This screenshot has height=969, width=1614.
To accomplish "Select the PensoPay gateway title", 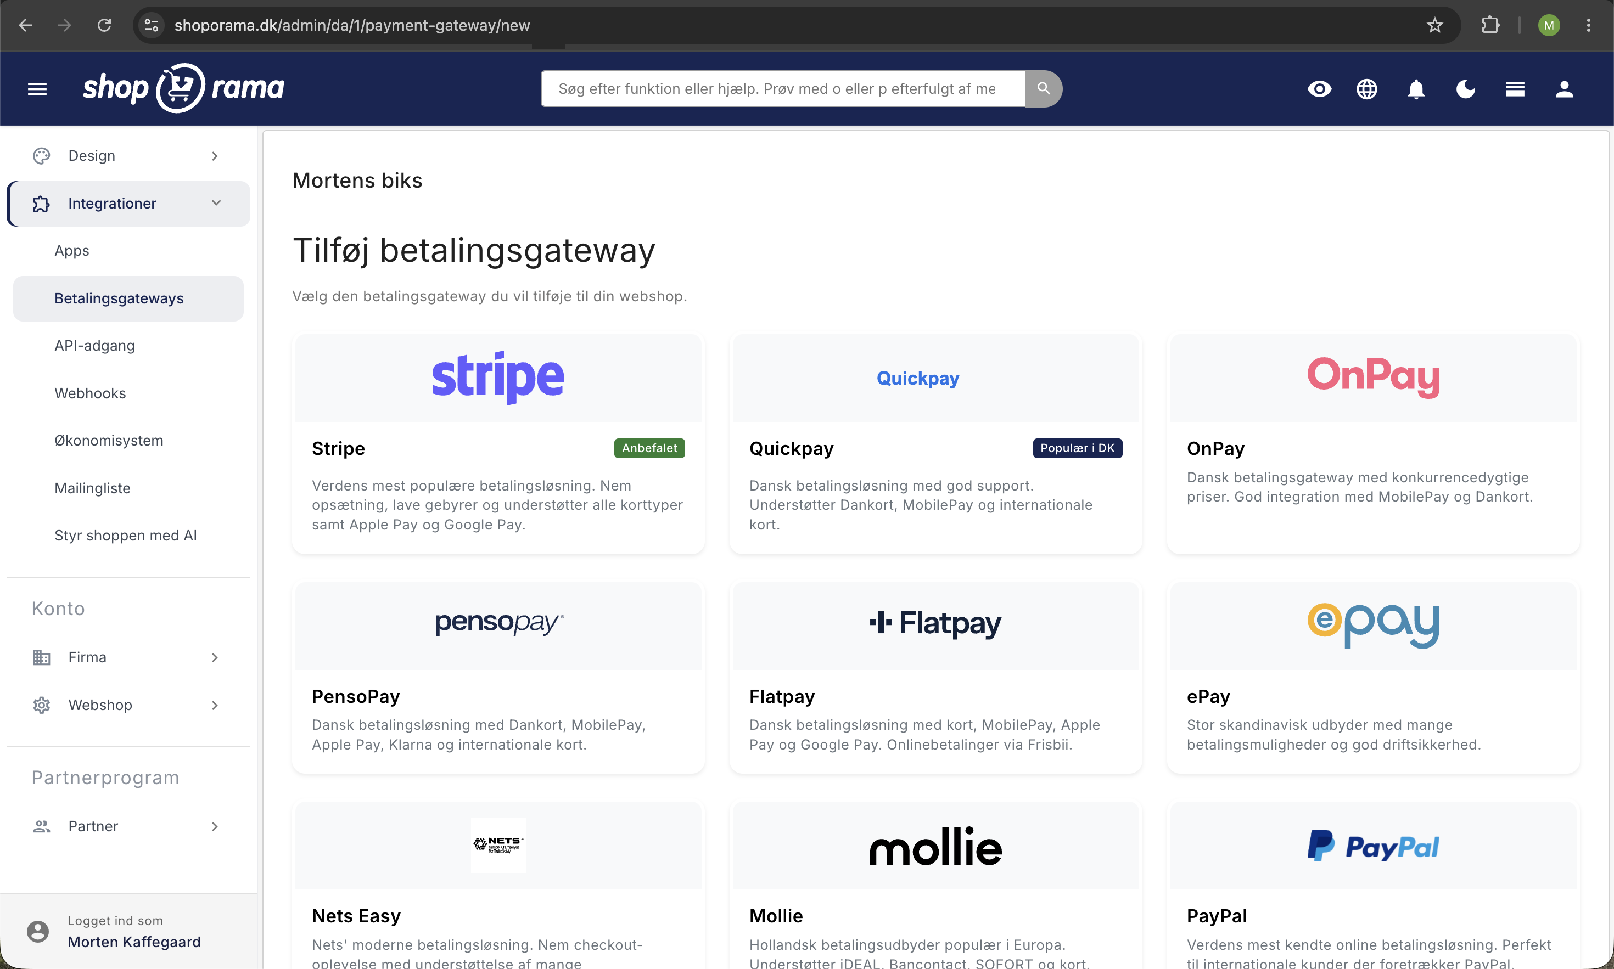I will (x=355, y=697).
